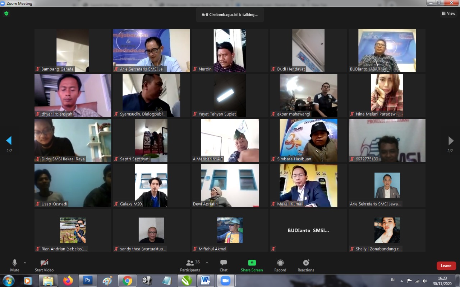
Task: Open the media player taskbar icon
Action: (x=28, y=281)
